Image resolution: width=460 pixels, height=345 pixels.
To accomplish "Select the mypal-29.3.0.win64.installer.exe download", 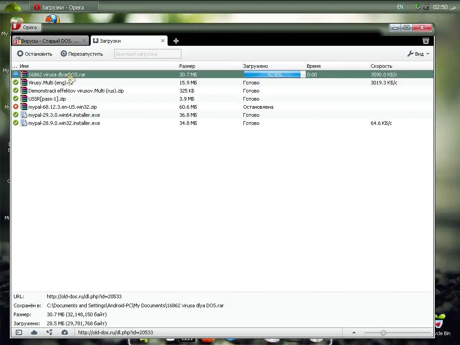I will (222, 115).
